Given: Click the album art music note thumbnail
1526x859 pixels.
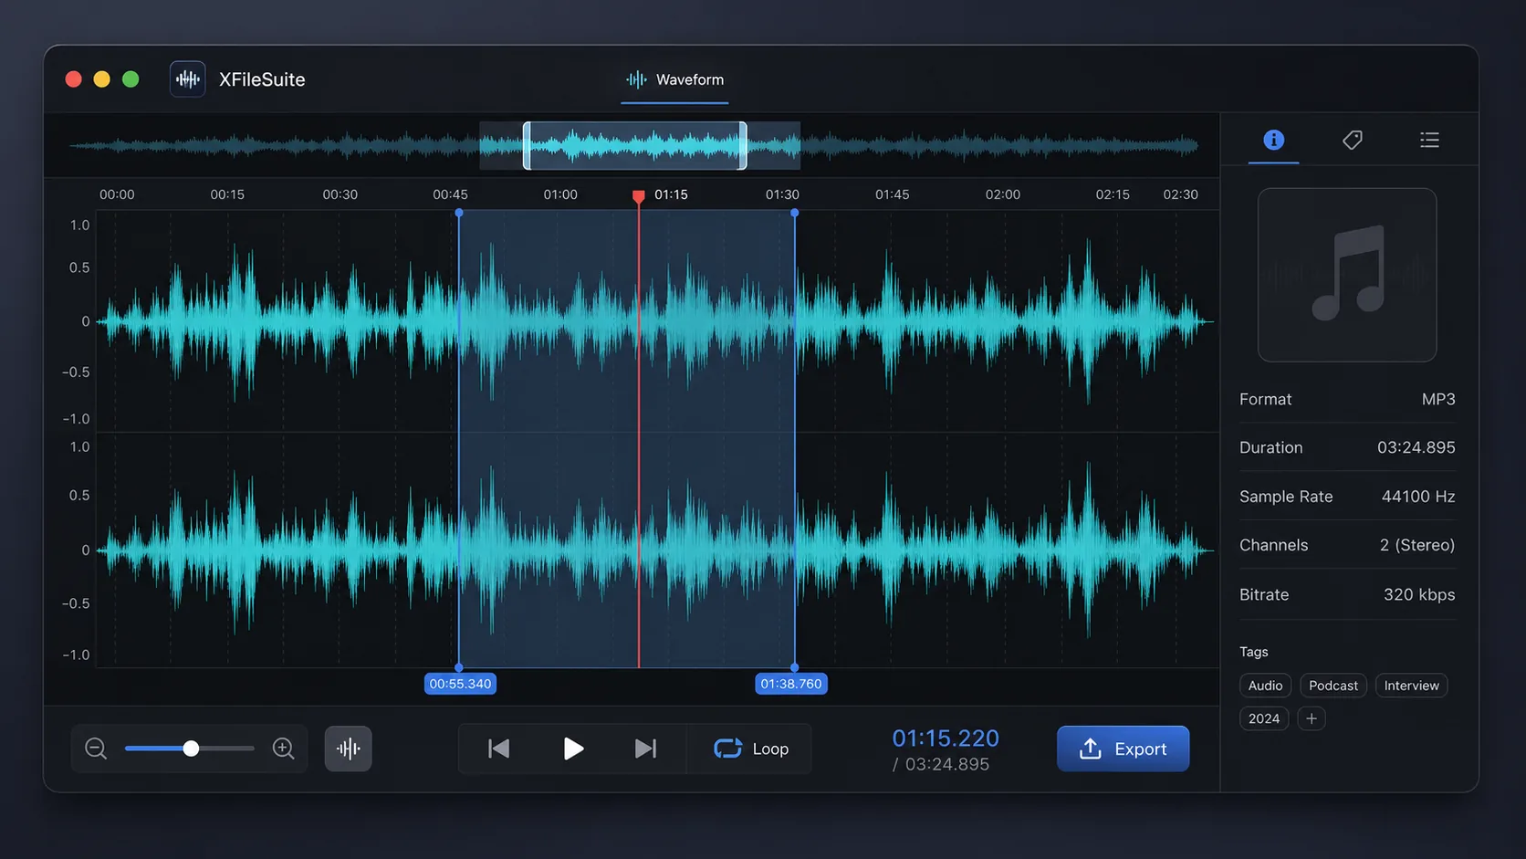Looking at the screenshot, I should [1347, 275].
